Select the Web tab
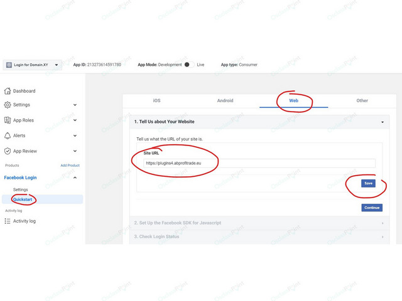The width and height of the screenshot is (402, 301). pyautogui.click(x=294, y=100)
